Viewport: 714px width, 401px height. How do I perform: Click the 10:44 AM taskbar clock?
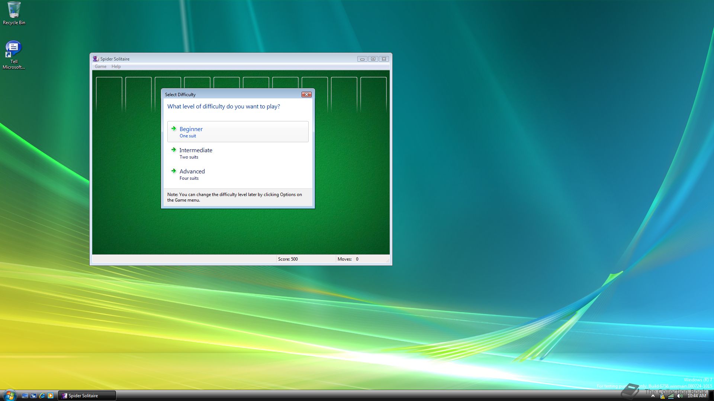pyautogui.click(x=697, y=396)
